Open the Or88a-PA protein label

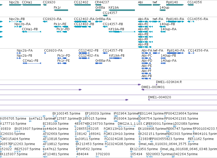(103, 61)
